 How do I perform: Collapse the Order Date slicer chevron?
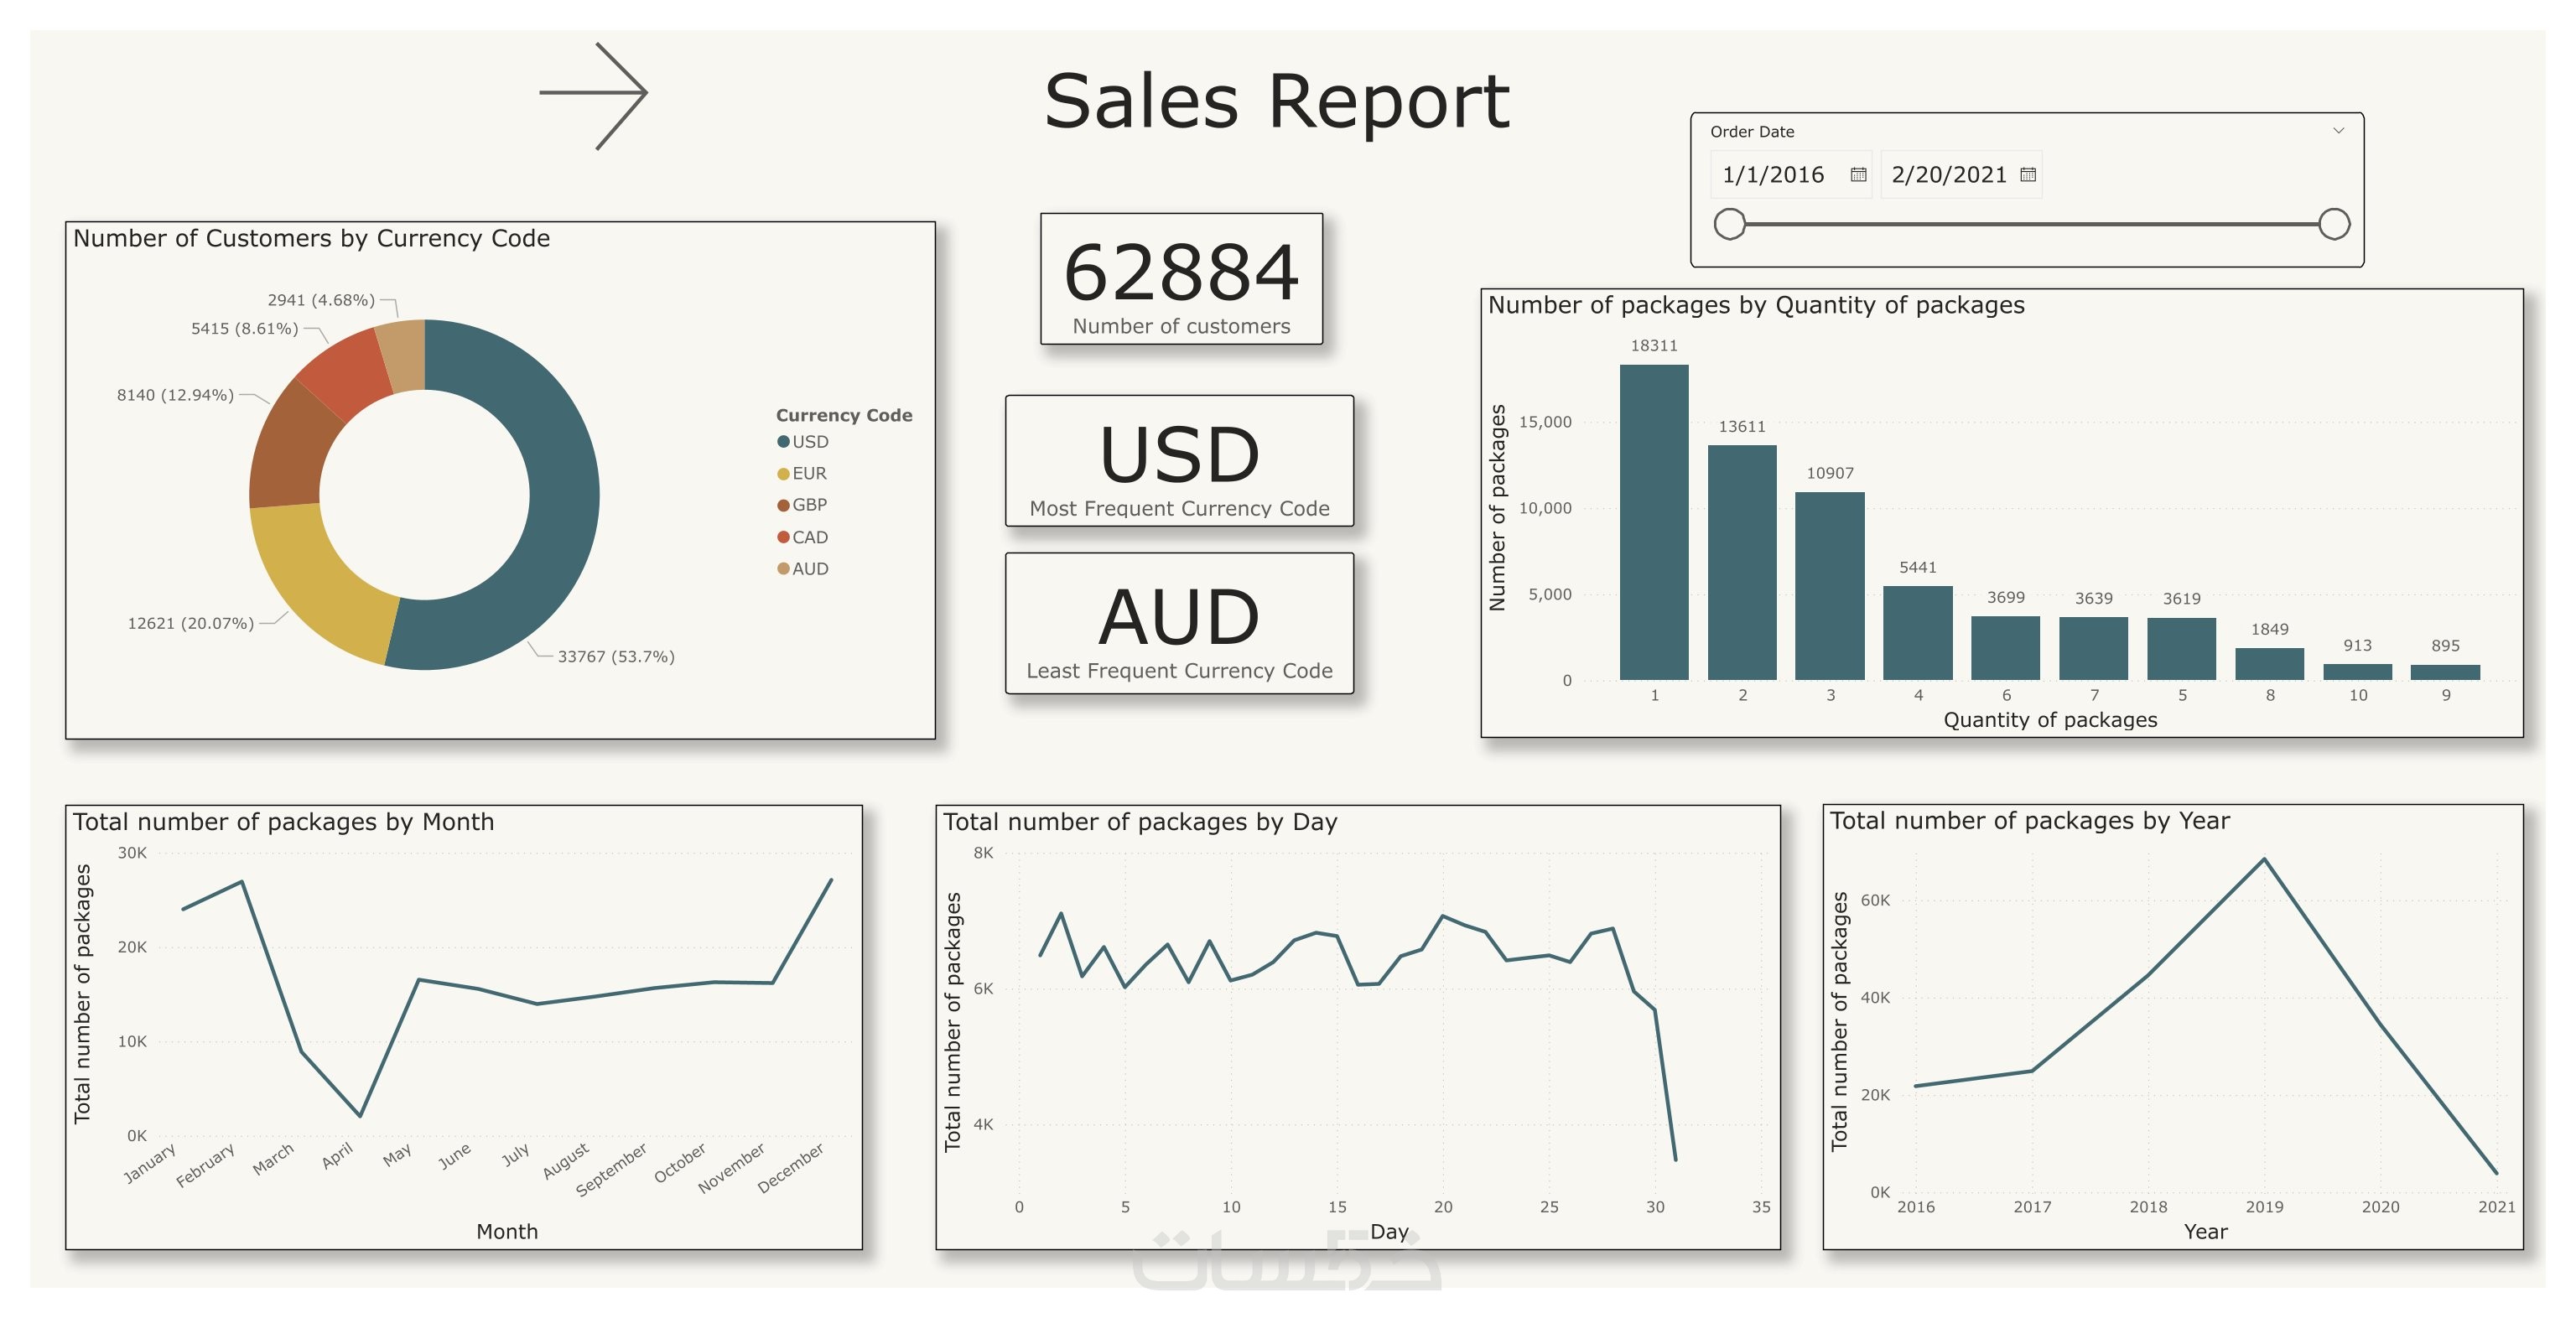click(2338, 131)
